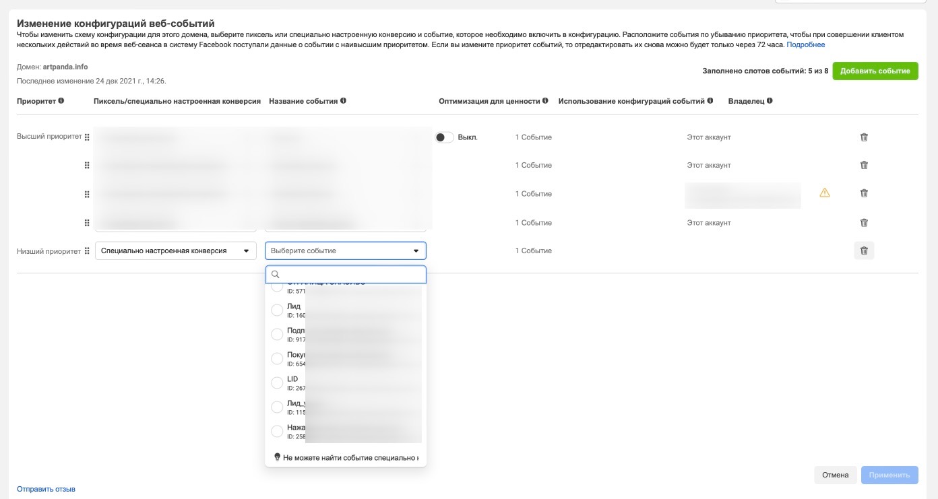
Task: Click the domain name artpanda.info
Action: 65,67
